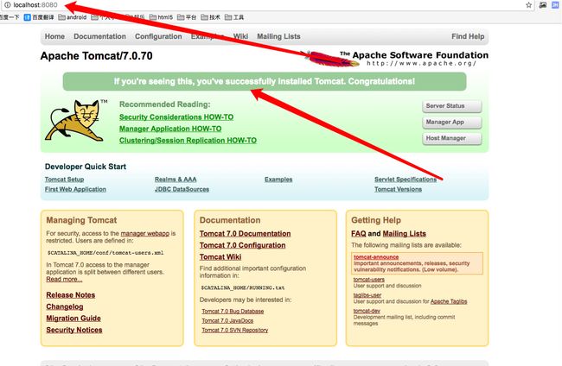The width and height of the screenshot is (562, 366).
Task: Open the Mailing Lists link in Getting Help
Action: pos(405,234)
